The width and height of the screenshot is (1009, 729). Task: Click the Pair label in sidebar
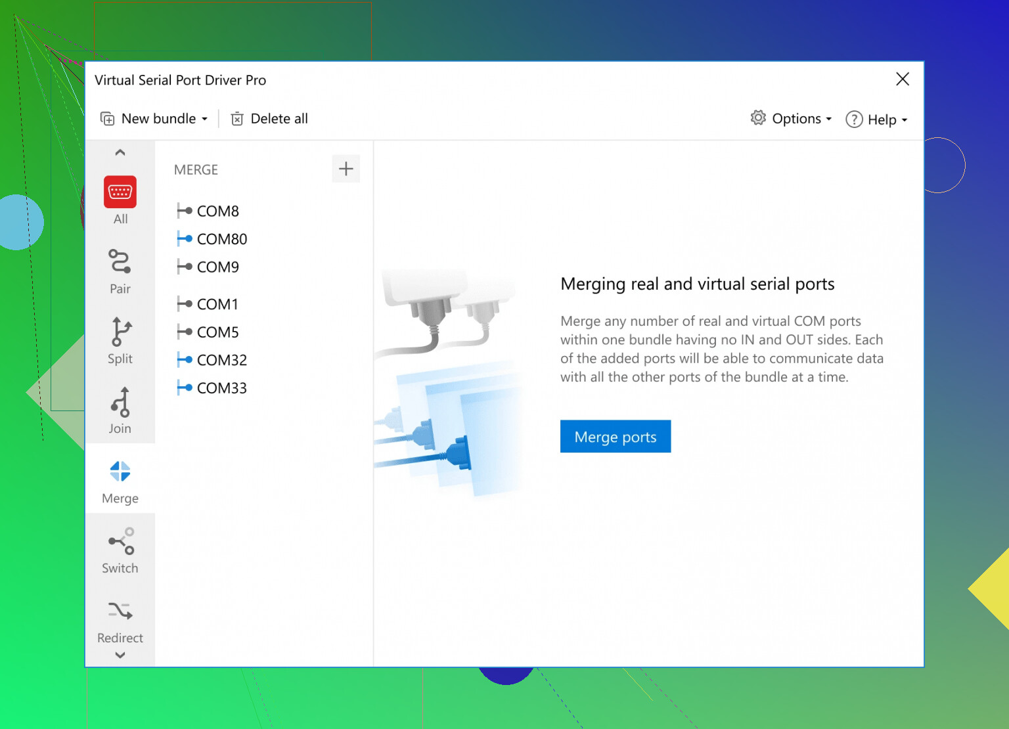pos(120,289)
